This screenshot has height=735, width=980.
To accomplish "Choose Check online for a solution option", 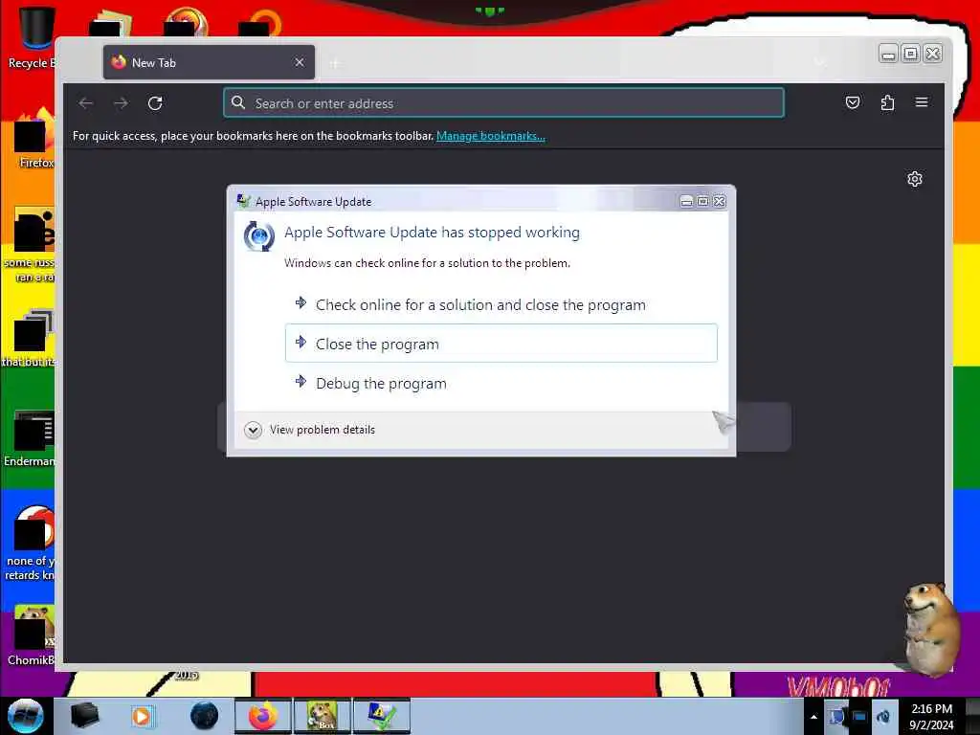I will (x=501, y=305).
